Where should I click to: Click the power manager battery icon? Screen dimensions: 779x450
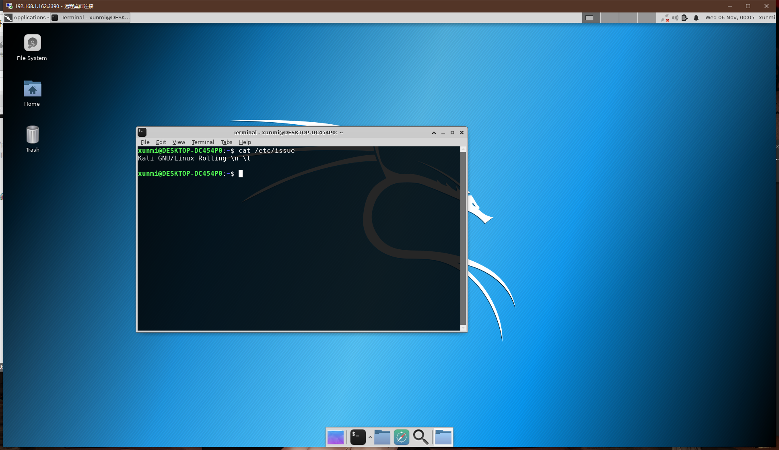pos(685,18)
